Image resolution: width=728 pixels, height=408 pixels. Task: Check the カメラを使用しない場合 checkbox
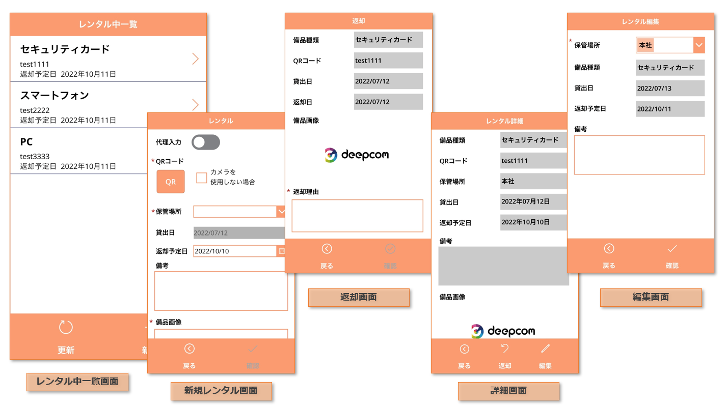tap(202, 178)
